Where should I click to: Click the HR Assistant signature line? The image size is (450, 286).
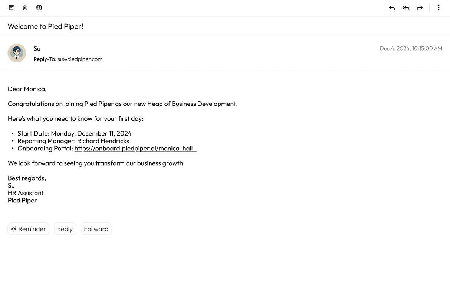point(26,193)
